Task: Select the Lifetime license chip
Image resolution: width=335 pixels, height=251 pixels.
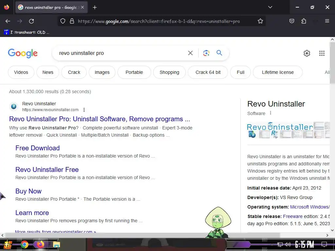Action: pyautogui.click(x=278, y=72)
